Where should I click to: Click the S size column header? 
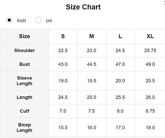(63, 36)
